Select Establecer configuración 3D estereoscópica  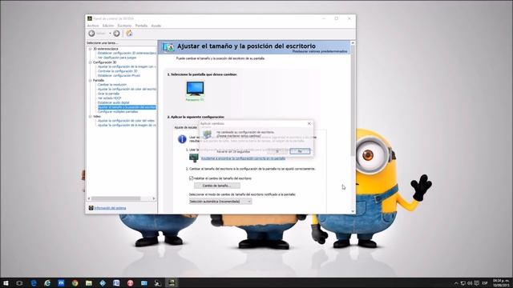click(x=127, y=53)
